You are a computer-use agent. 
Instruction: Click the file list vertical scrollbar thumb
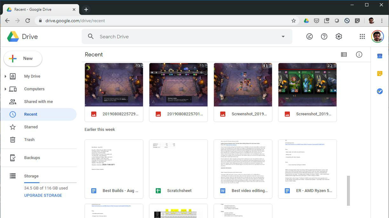[348, 191]
